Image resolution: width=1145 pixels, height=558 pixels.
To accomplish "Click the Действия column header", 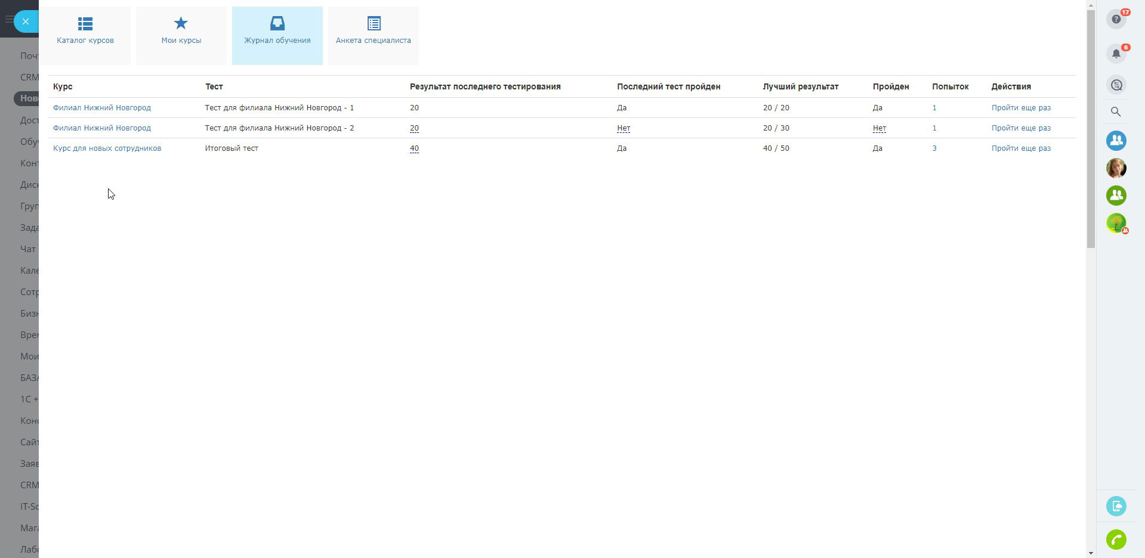I will tap(1011, 86).
